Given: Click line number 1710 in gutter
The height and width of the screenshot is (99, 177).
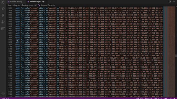Looking at the screenshot, I should coord(10,69).
